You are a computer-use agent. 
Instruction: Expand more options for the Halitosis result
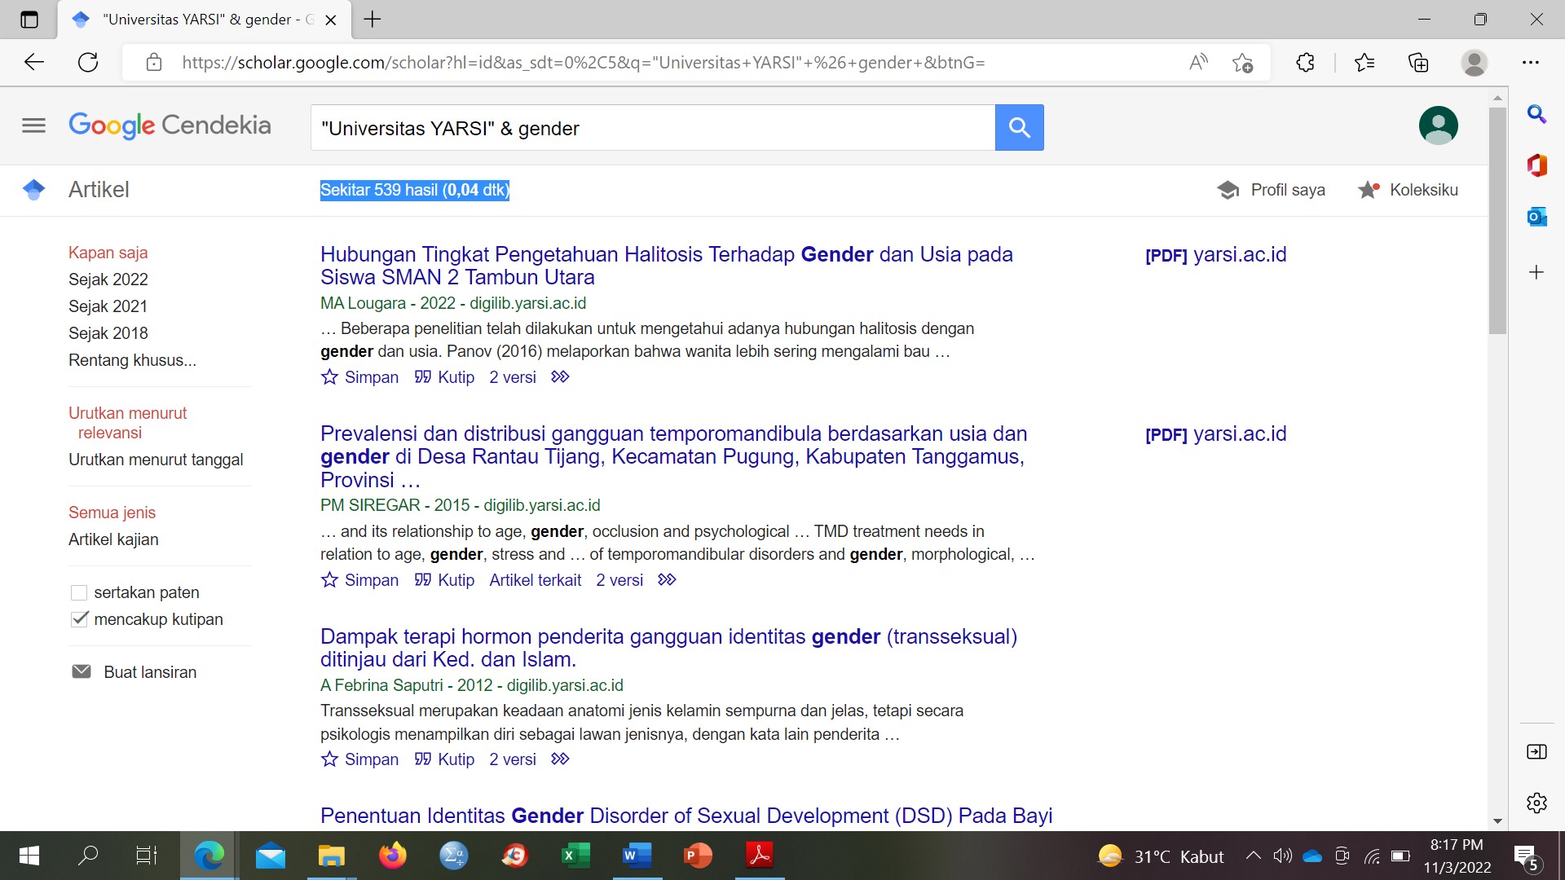coord(560,376)
